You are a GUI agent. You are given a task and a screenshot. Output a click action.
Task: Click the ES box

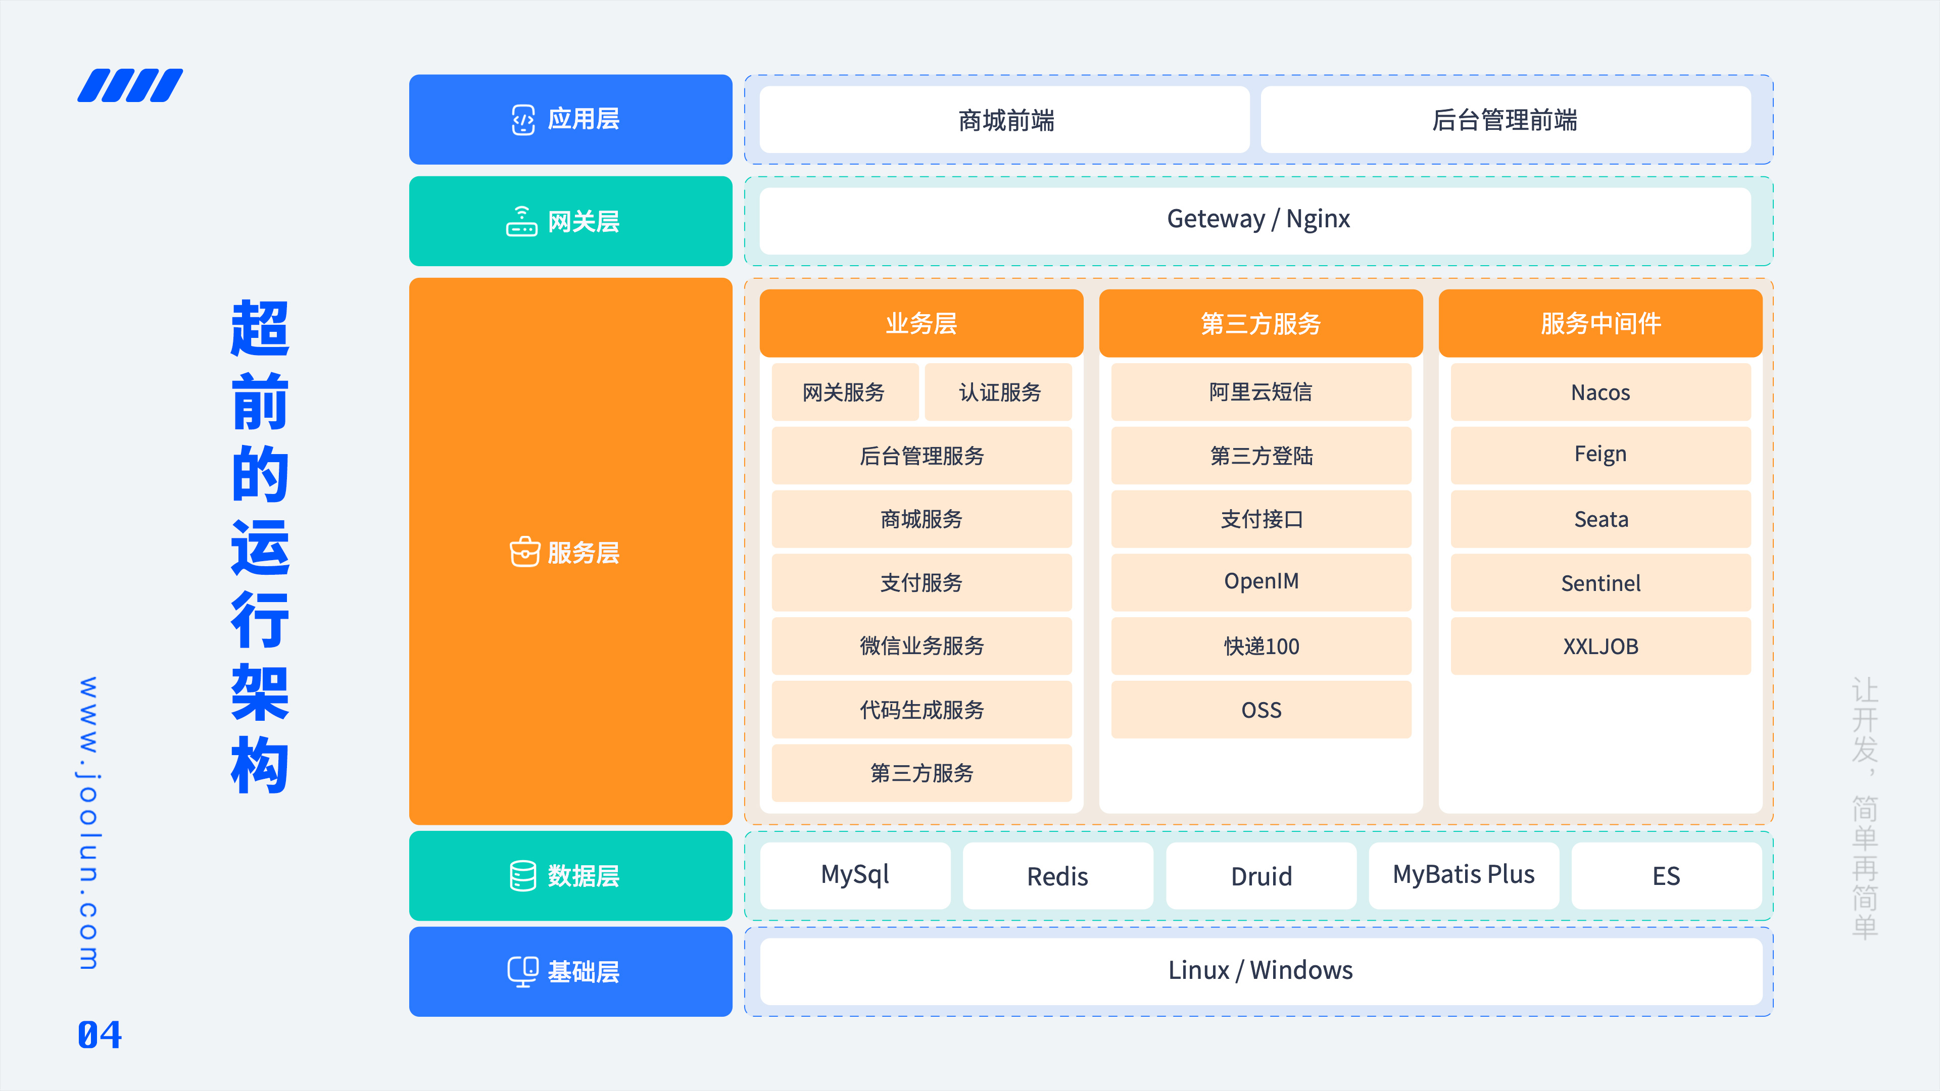[x=1667, y=876]
